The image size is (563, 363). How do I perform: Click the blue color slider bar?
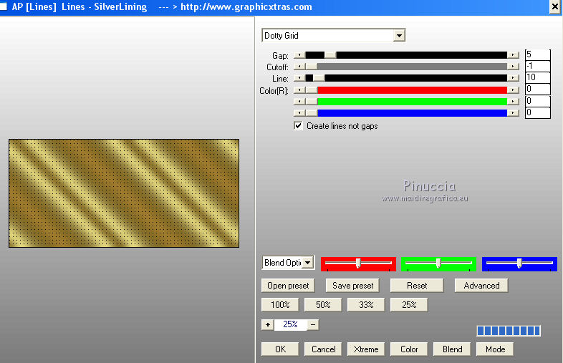(405, 113)
